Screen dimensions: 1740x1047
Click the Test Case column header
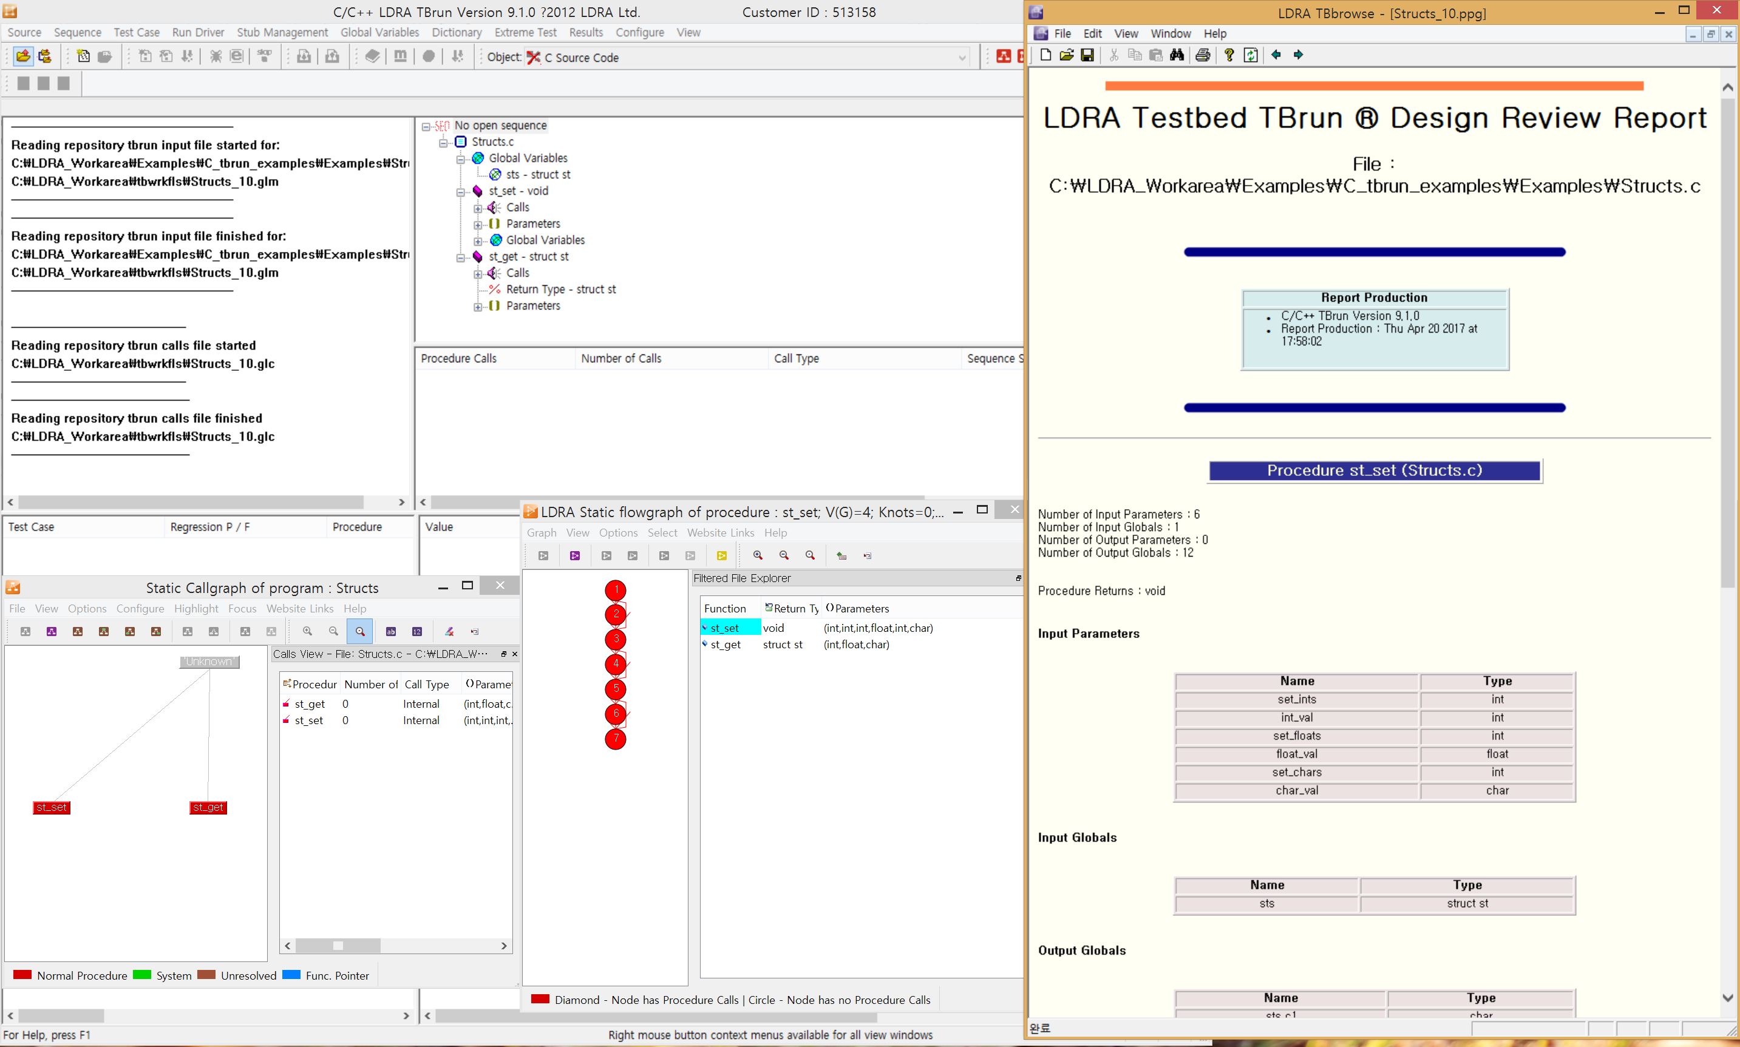click(x=83, y=527)
